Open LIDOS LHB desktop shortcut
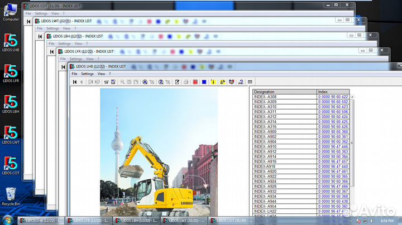The height and width of the screenshot is (225, 402). tap(11, 42)
